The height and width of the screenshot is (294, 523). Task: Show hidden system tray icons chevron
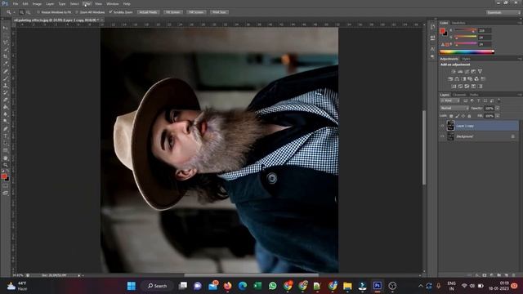click(x=420, y=286)
